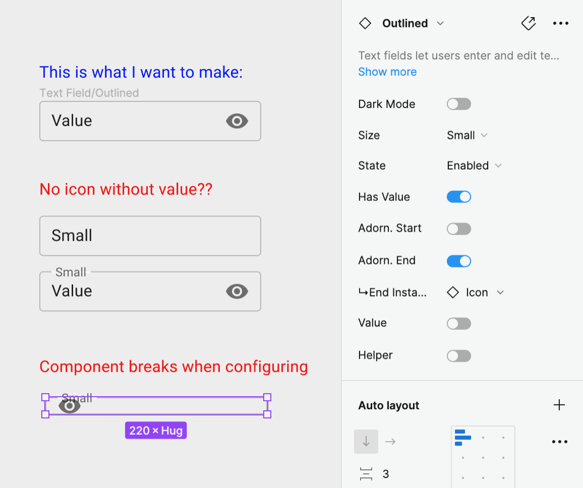Select the broken component labeled 220 × Hug
The width and height of the screenshot is (583, 488).
(x=156, y=405)
